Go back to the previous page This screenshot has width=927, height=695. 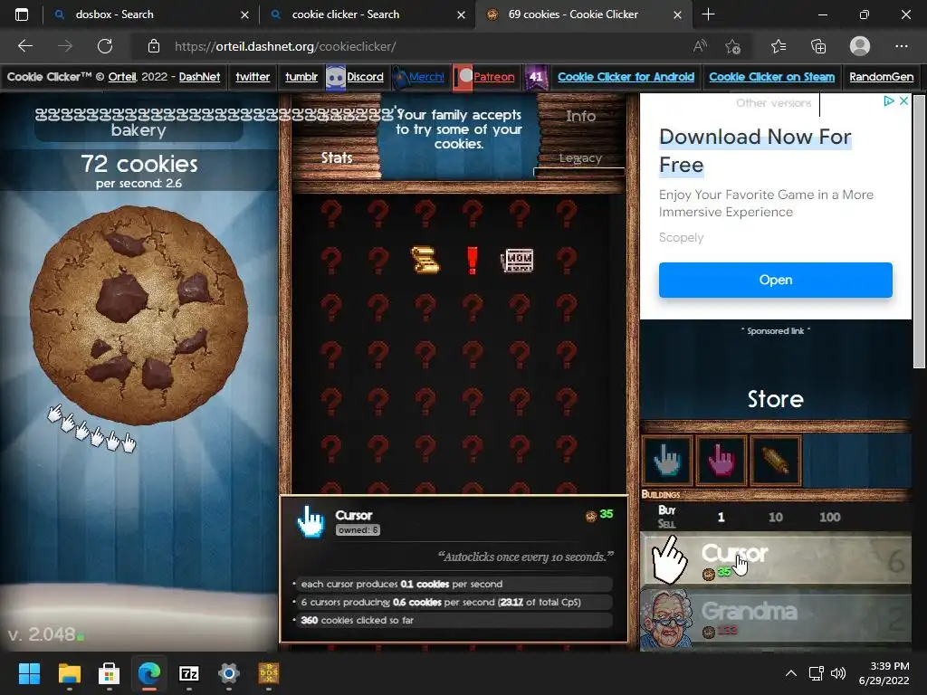[x=24, y=46]
